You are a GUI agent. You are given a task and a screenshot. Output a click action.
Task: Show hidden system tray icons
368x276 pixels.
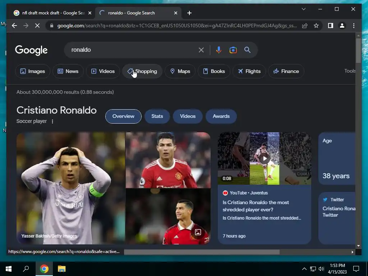click(x=304, y=269)
